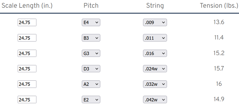Expand the .011 string gauge dropdown
The width and height of the screenshot is (239, 105).
(155, 38)
